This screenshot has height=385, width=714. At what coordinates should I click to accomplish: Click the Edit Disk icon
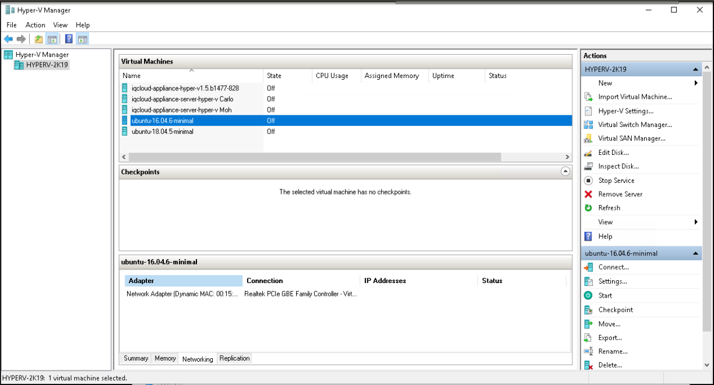588,153
